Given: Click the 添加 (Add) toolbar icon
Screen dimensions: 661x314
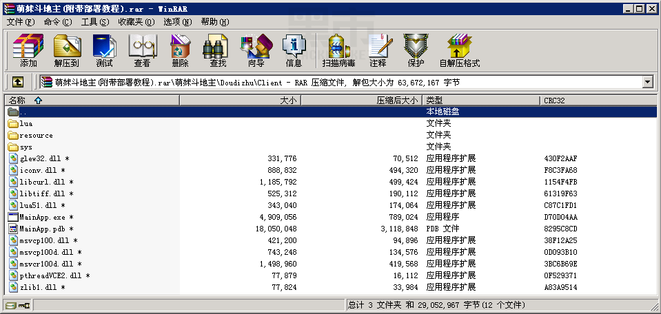Looking at the screenshot, I should point(28,46).
